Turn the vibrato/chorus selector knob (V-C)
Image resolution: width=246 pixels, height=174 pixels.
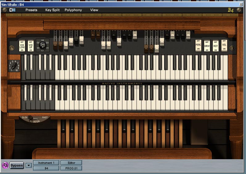pos(43,45)
